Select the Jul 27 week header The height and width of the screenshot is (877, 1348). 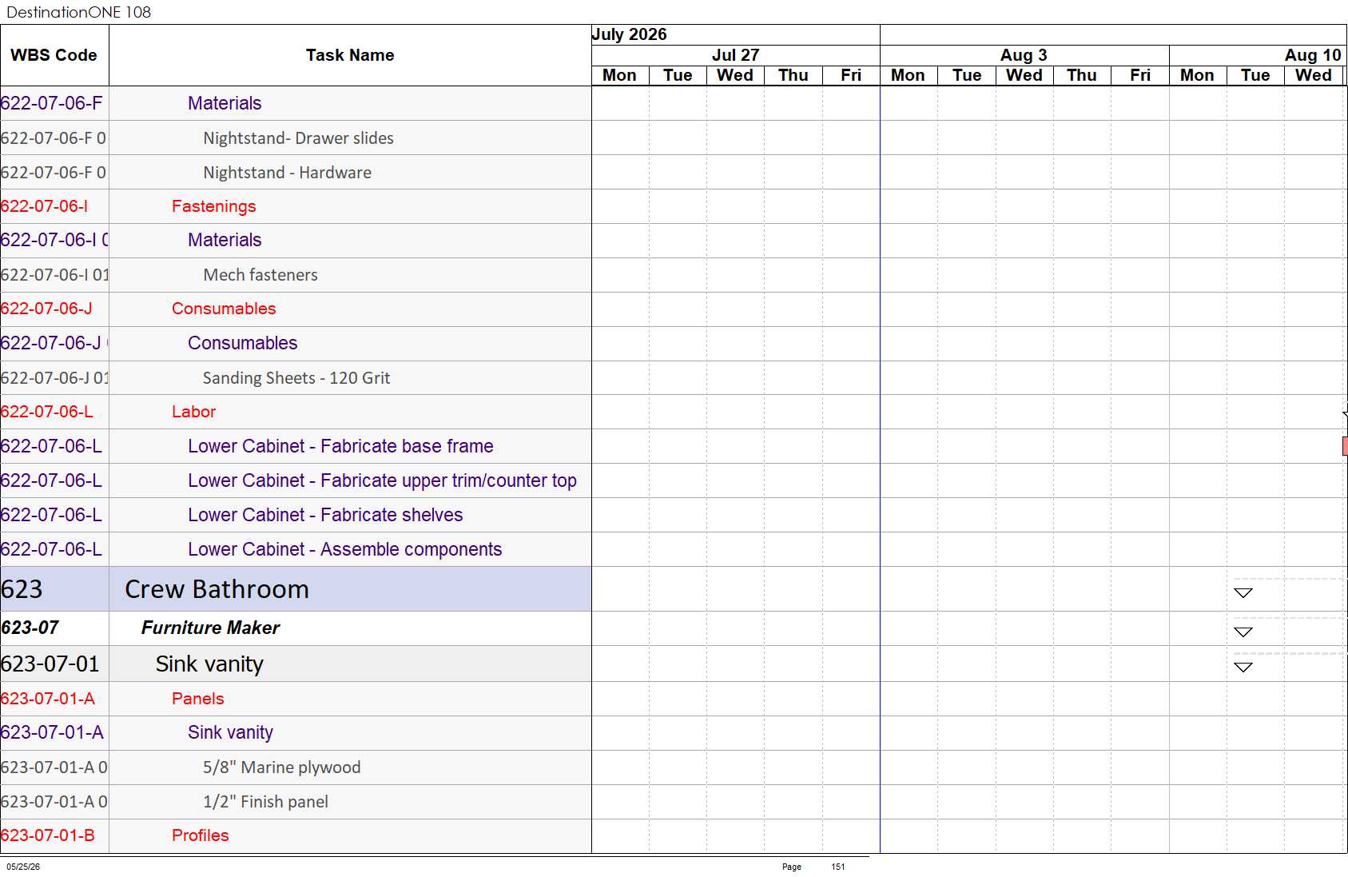click(x=735, y=55)
